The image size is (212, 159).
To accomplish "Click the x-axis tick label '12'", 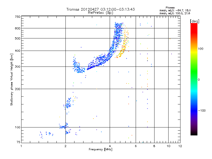I will coord(180,146).
